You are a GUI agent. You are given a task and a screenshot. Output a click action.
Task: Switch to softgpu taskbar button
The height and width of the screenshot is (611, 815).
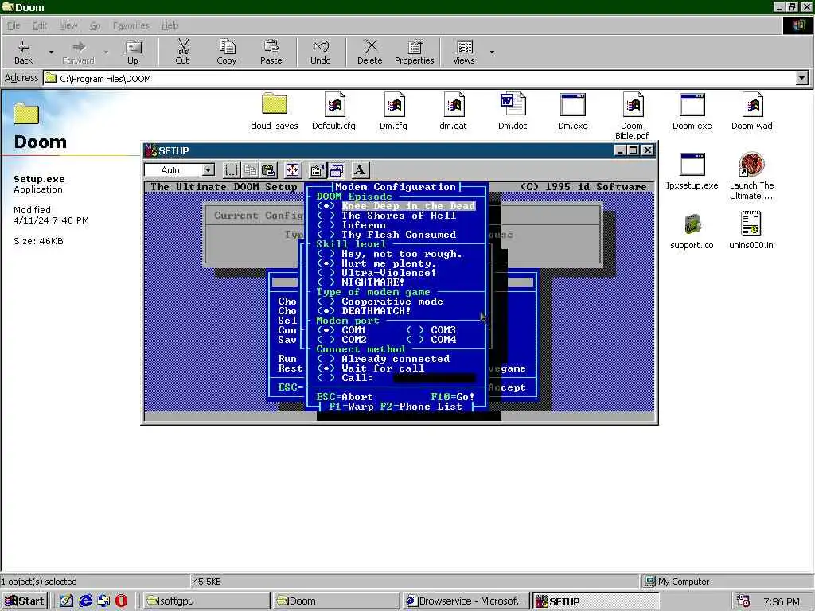tap(206, 601)
